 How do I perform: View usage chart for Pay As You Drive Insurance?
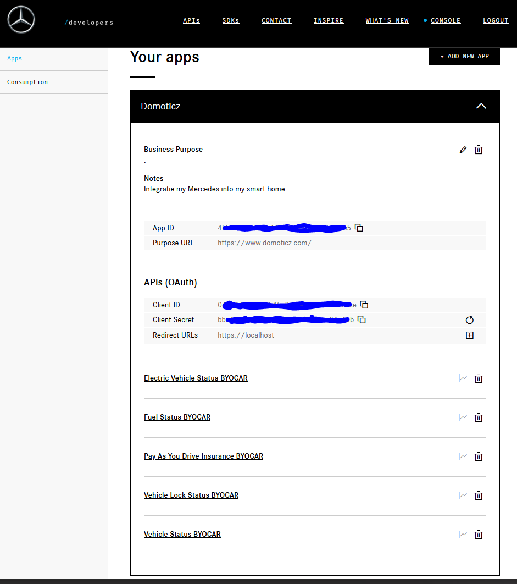463,456
